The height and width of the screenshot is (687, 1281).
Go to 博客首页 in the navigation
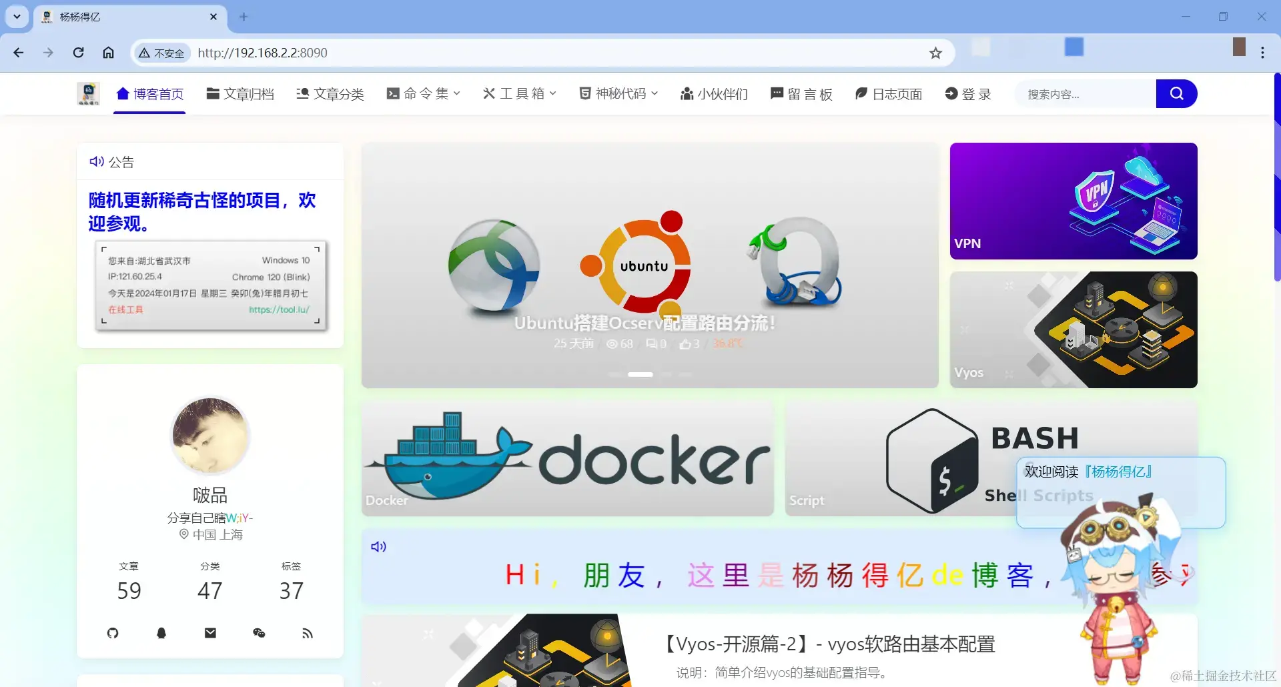tap(150, 94)
